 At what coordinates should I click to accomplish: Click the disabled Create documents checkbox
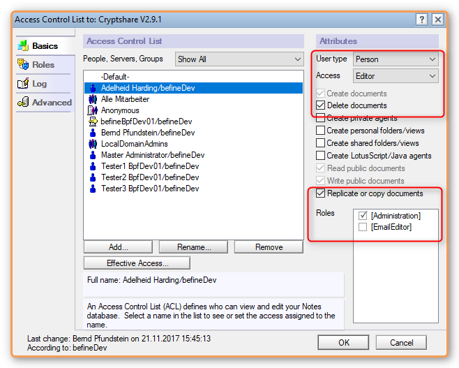[x=321, y=94]
